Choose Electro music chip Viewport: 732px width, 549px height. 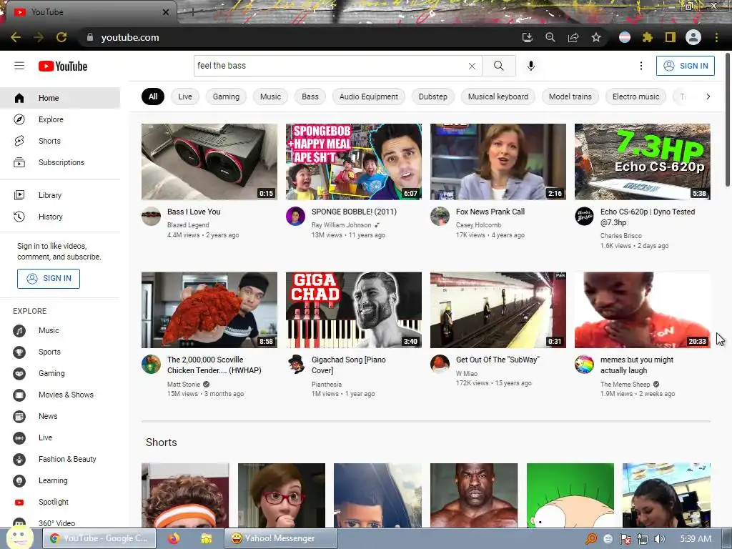[635, 97]
